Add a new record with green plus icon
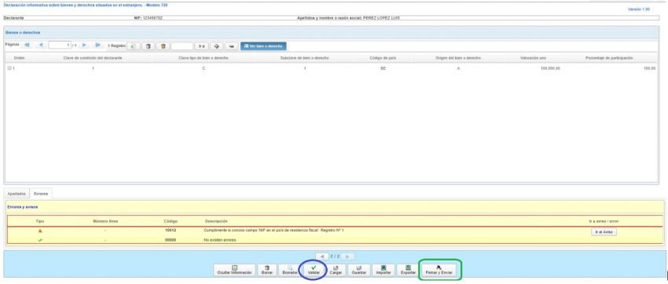Screen dimensions: 668x284 [x=134, y=46]
